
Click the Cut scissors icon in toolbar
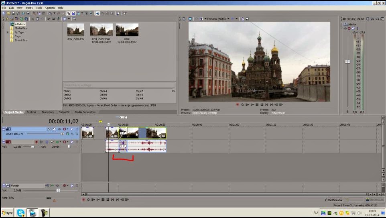coord(34,13)
